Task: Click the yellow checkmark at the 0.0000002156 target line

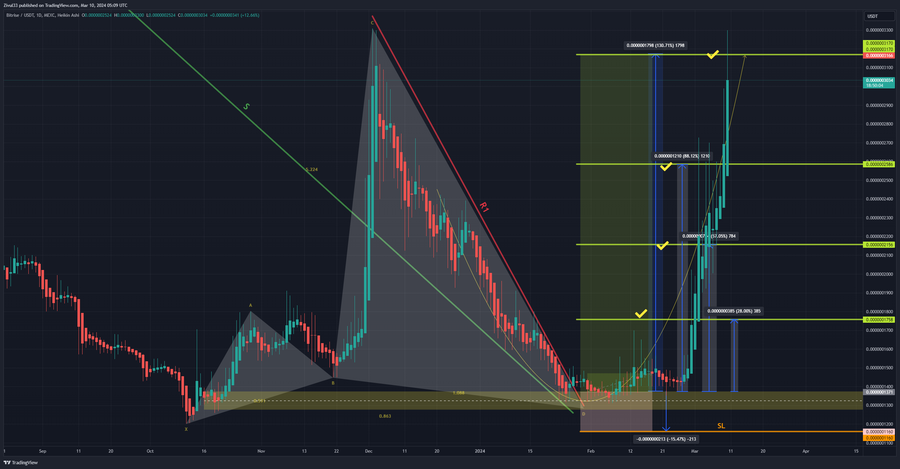Action: (x=662, y=245)
